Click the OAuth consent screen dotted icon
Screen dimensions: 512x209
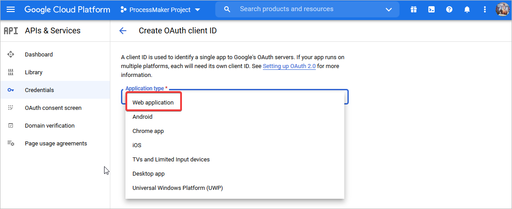coord(11,108)
